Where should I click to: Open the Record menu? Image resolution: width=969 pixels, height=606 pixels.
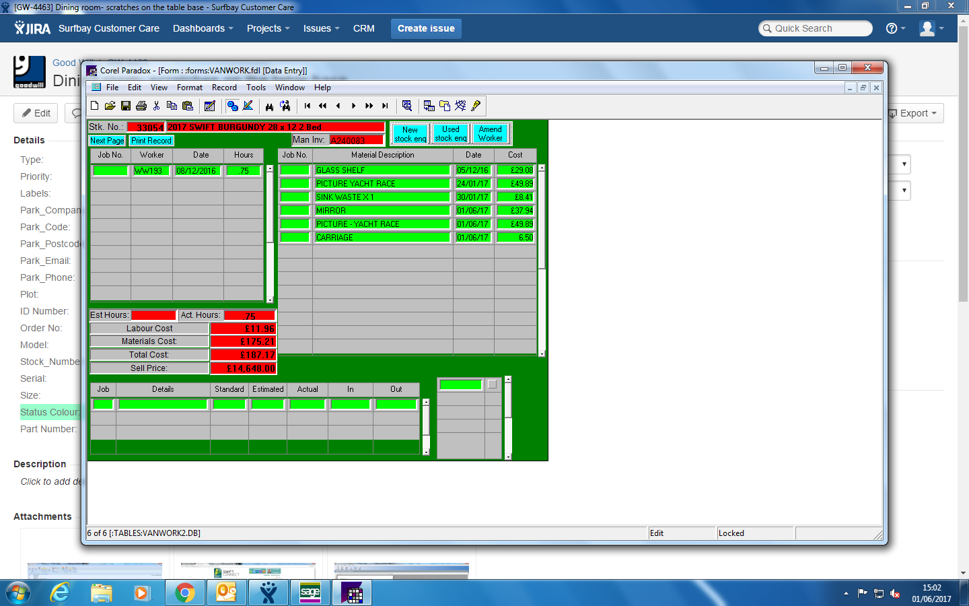coord(224,88)
